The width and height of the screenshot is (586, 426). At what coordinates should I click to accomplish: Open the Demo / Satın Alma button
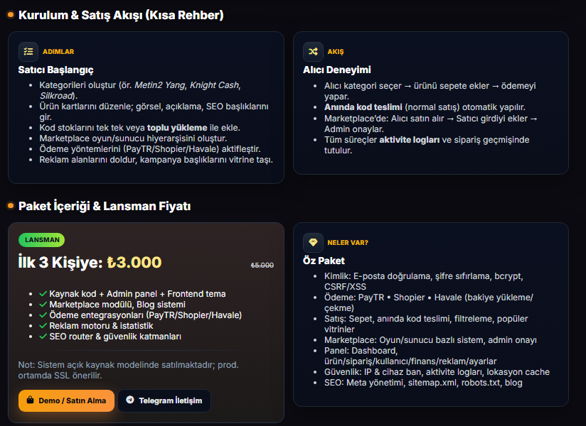coord(66,400)
